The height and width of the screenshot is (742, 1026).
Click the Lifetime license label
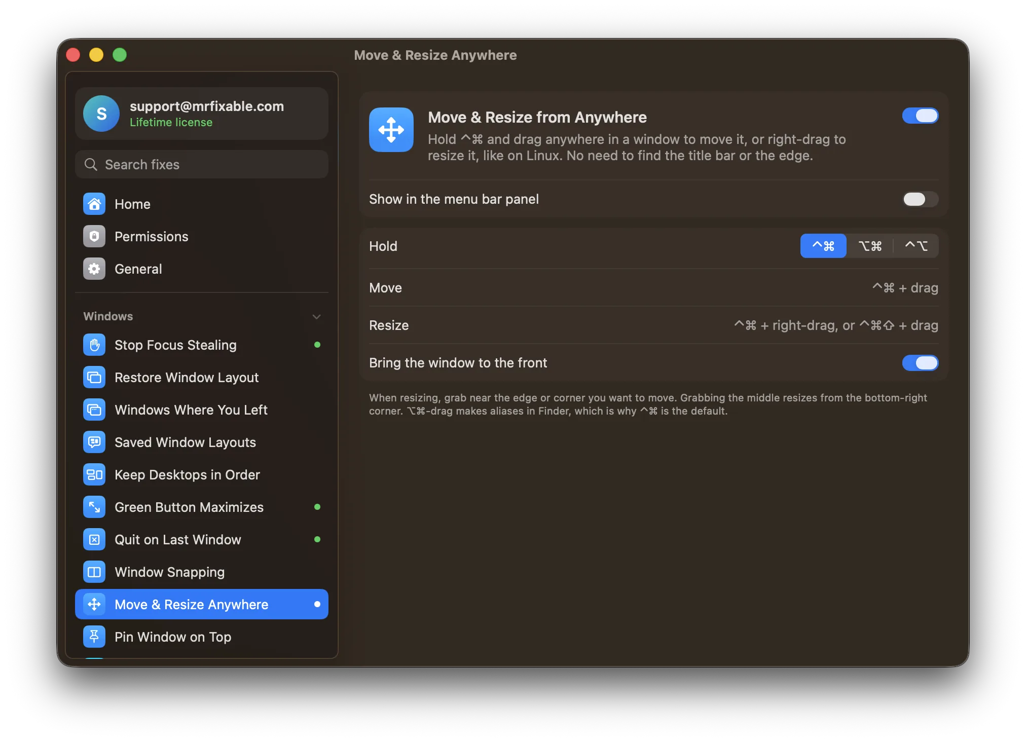click(171, 123)
